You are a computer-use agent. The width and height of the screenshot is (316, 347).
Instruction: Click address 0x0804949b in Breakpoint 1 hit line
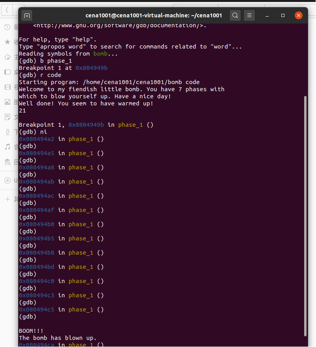pos(86,125)
